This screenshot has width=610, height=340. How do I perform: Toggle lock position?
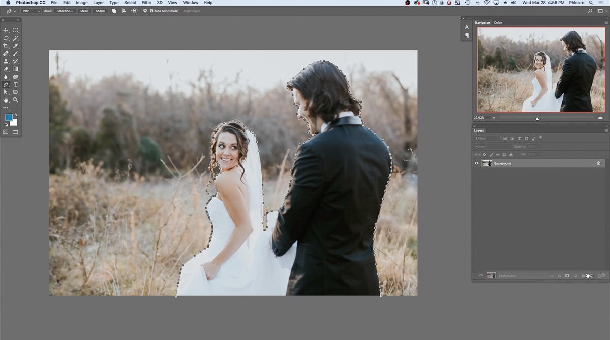pyautogui.click(x=497, y=154)
